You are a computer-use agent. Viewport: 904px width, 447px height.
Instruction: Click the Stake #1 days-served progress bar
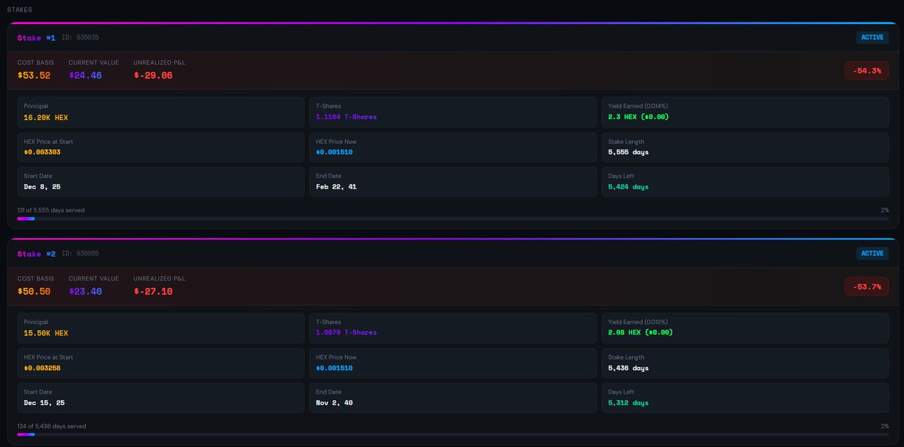coord(453,219)
